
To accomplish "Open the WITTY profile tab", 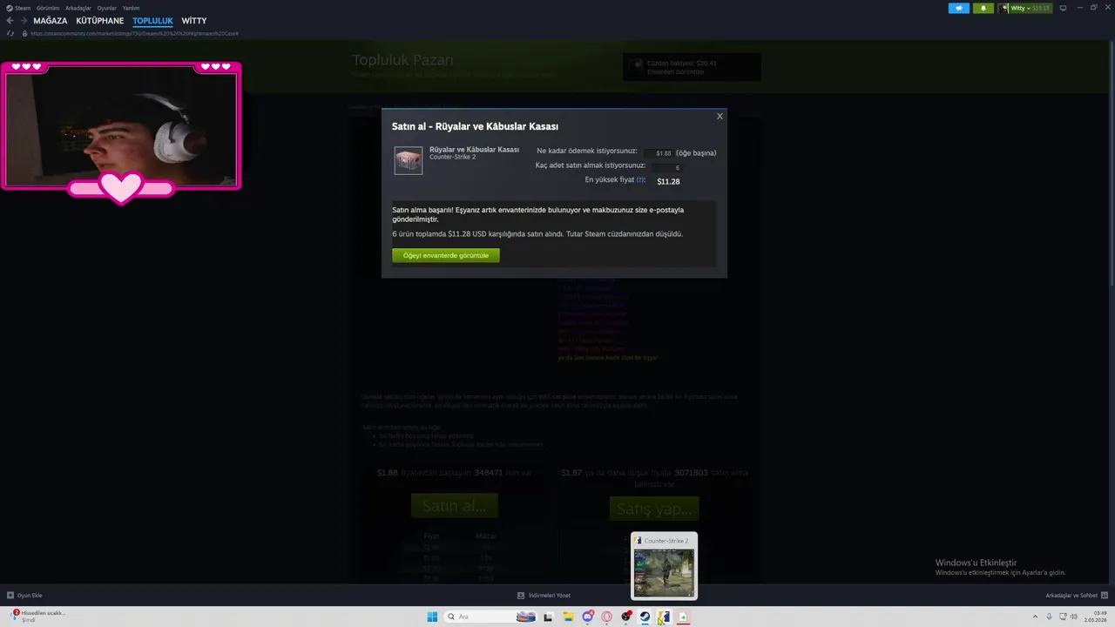I will click(194, 21).
